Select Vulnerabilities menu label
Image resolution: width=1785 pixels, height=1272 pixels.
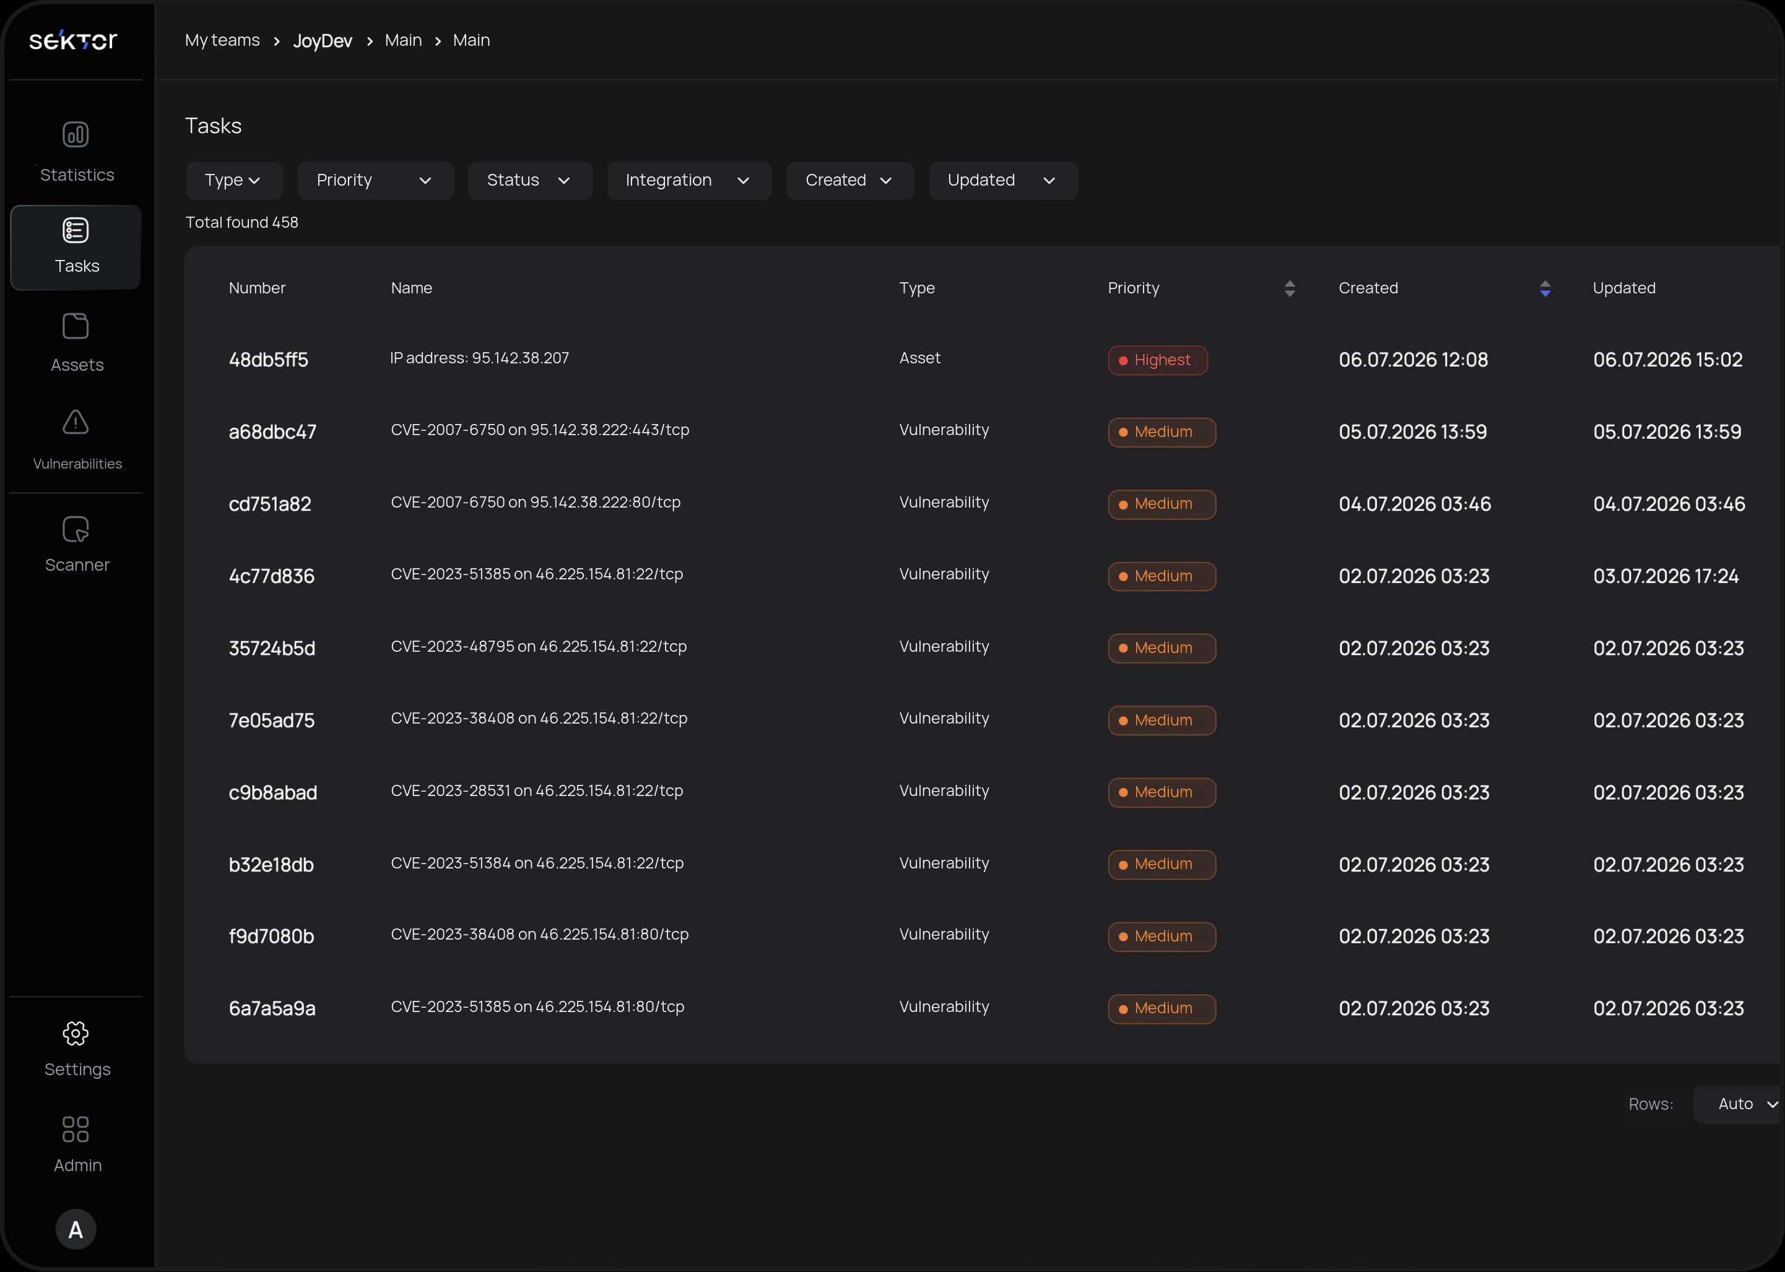pos(77,464)
